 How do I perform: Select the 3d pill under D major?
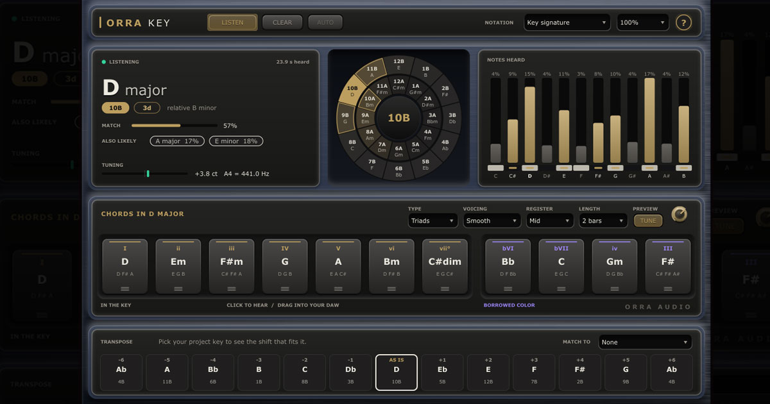click(x=147, y=108)
